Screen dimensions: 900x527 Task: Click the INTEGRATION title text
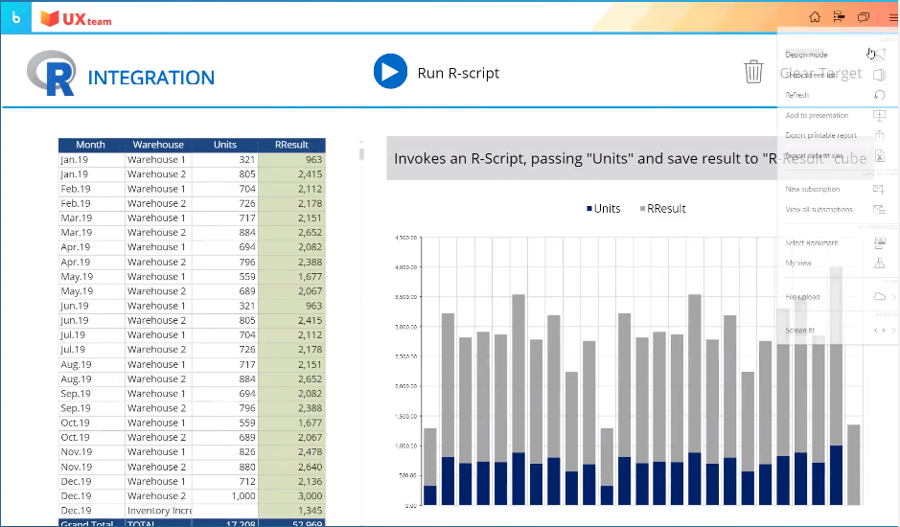tap(150, 78)
